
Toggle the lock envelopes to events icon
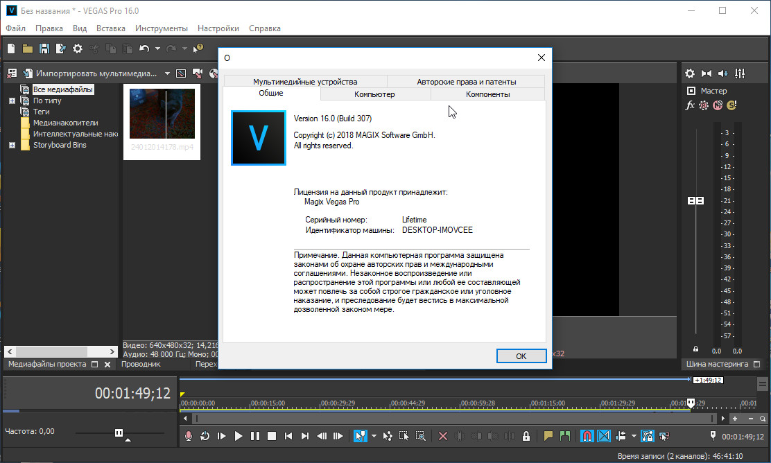(526, 436)
